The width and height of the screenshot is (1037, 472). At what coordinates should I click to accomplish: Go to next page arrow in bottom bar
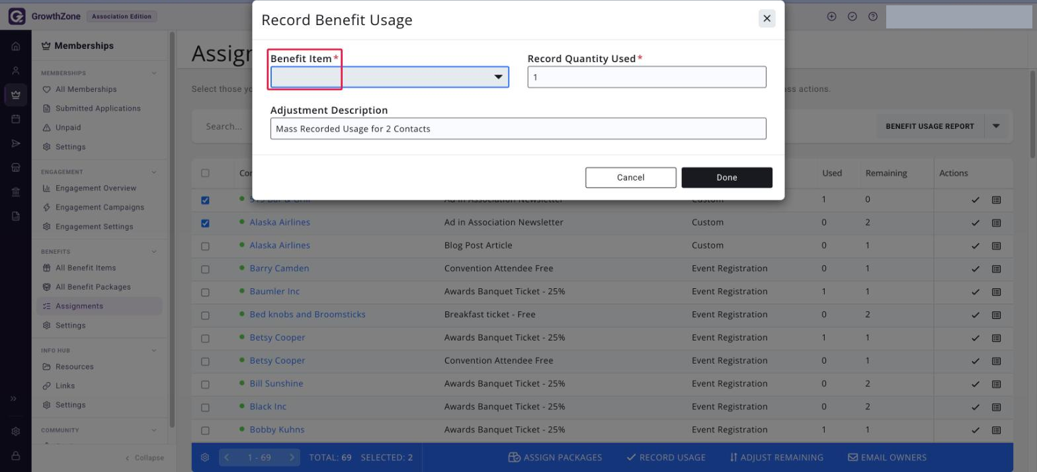[x=292, y=457]
